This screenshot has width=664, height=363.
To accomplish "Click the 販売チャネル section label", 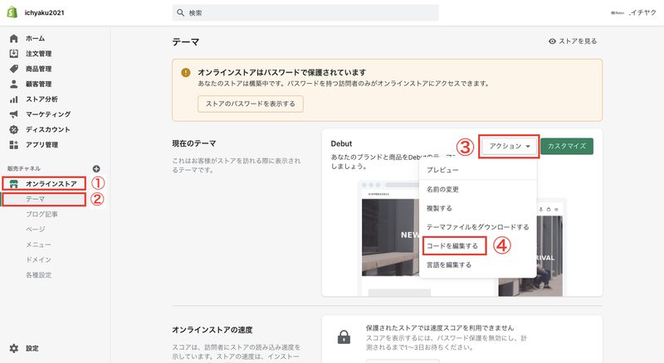I will [24, 168].
